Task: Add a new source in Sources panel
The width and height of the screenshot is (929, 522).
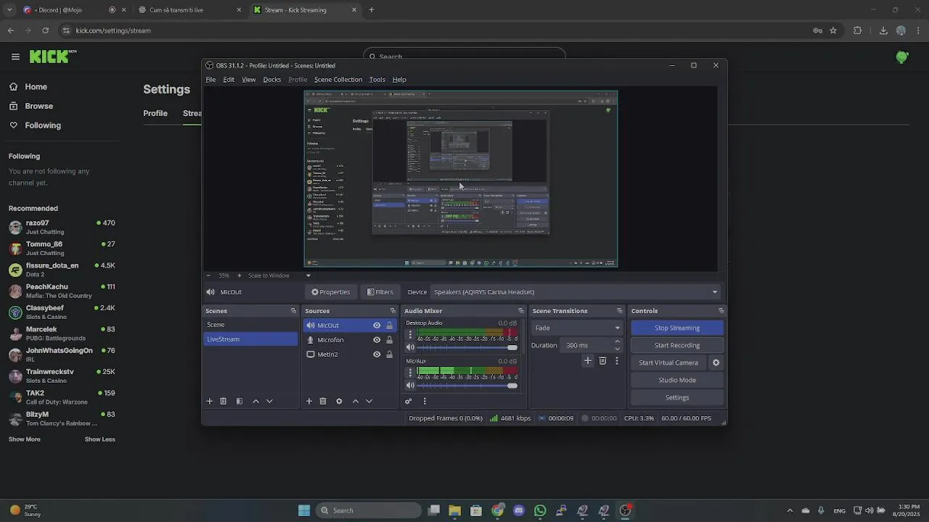Action: point(309,401)
